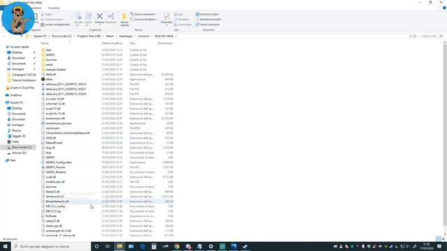Open Task View icon on taskbar
The height and width of the screenshot is (251, 447).
point(108,246)
